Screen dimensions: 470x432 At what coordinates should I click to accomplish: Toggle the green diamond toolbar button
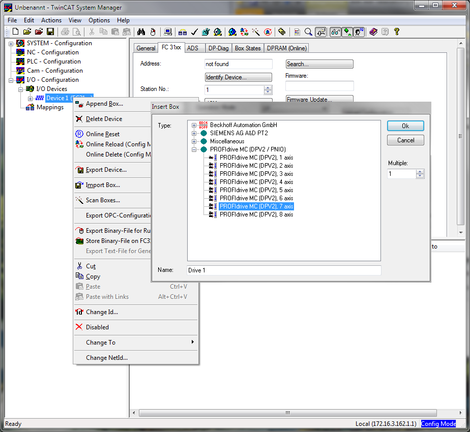tap(347, 32)
